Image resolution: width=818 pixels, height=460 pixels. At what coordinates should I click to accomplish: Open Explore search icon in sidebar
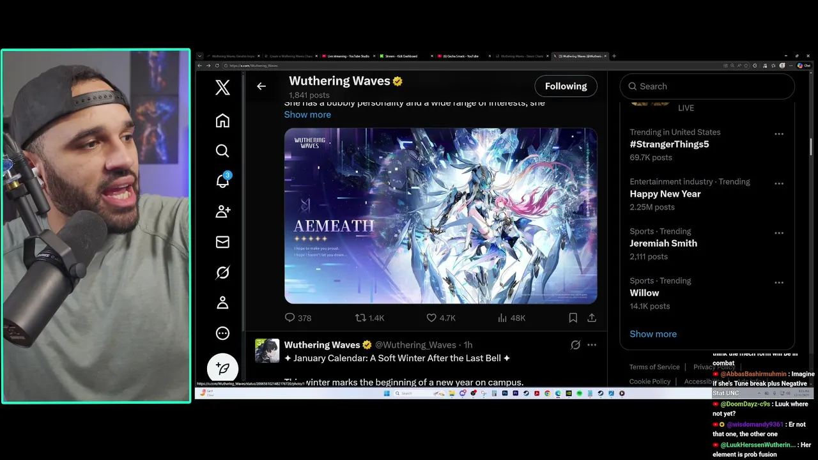click(x=222, y=151)
